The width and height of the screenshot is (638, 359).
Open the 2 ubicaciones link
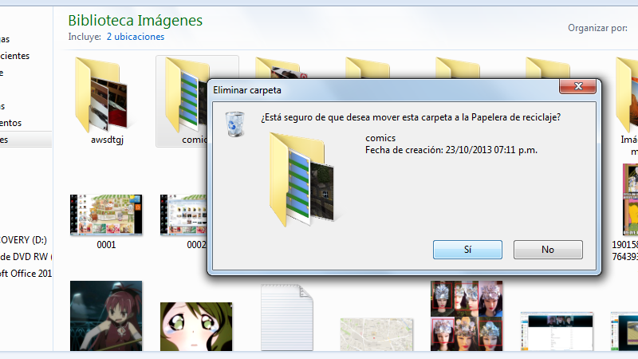click(136, 37)
